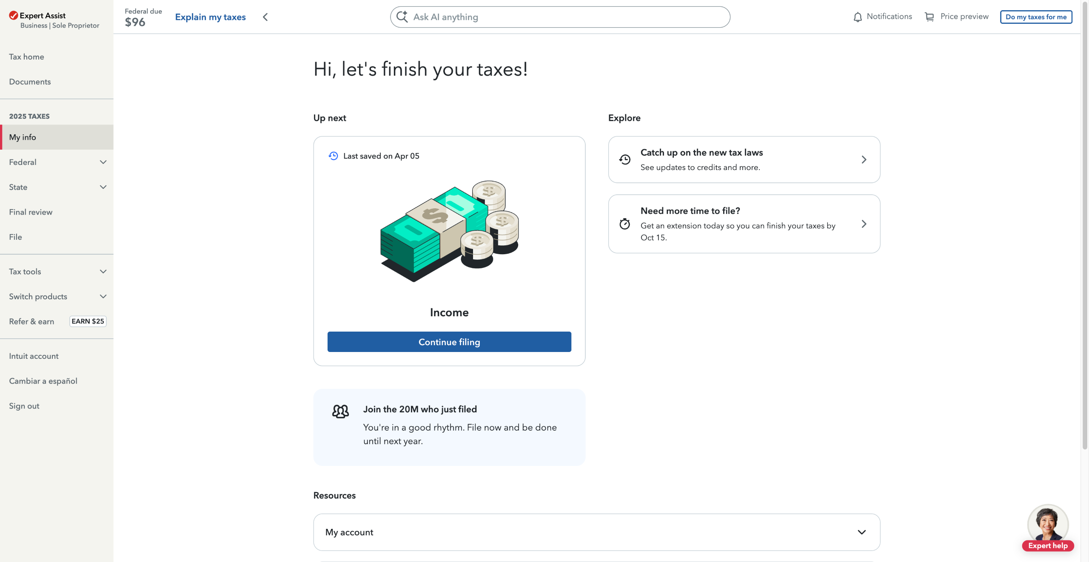The width and height of the screenshot is (1089, 562).
Task: Click the Expert Assist checkmark logo
Action: (x=14, y=16)
